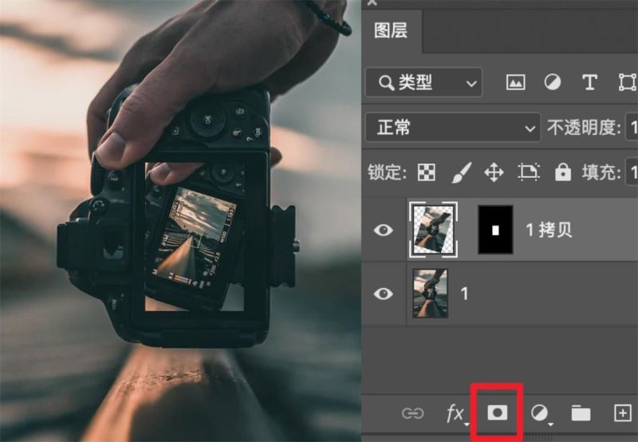Screen dimensions: 638x442
Task: Filter for adjustment layers
Action: point(552,82)
